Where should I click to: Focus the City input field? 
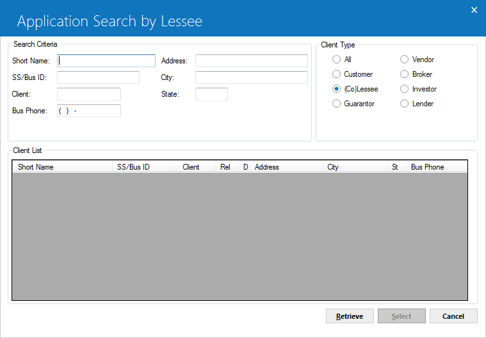(252, 77)
